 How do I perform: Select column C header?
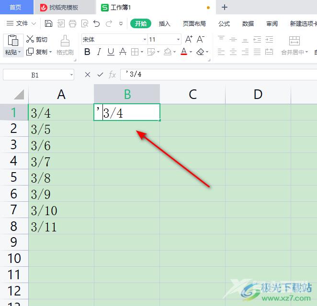(x=192, y=94)
